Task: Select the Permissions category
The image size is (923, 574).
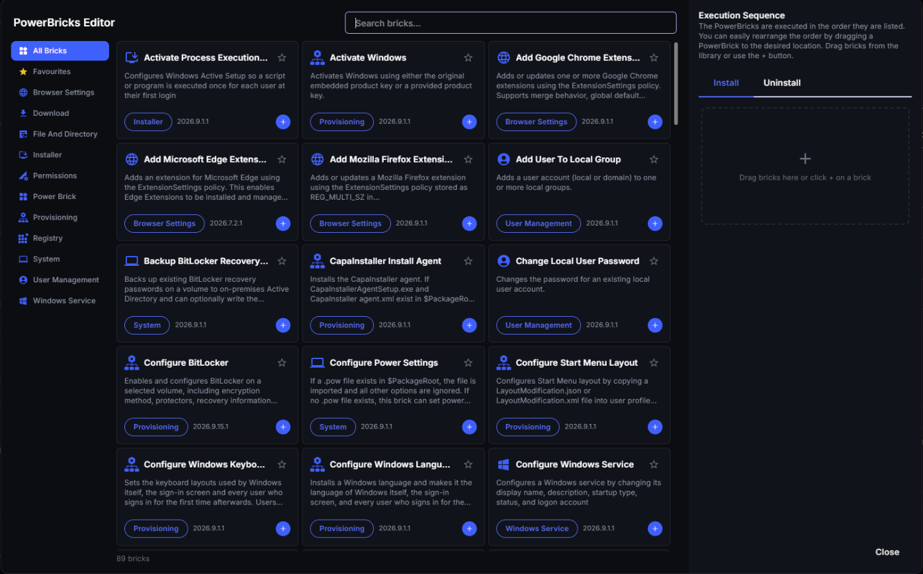Action: pyautogui.click(x=60, y=176)
